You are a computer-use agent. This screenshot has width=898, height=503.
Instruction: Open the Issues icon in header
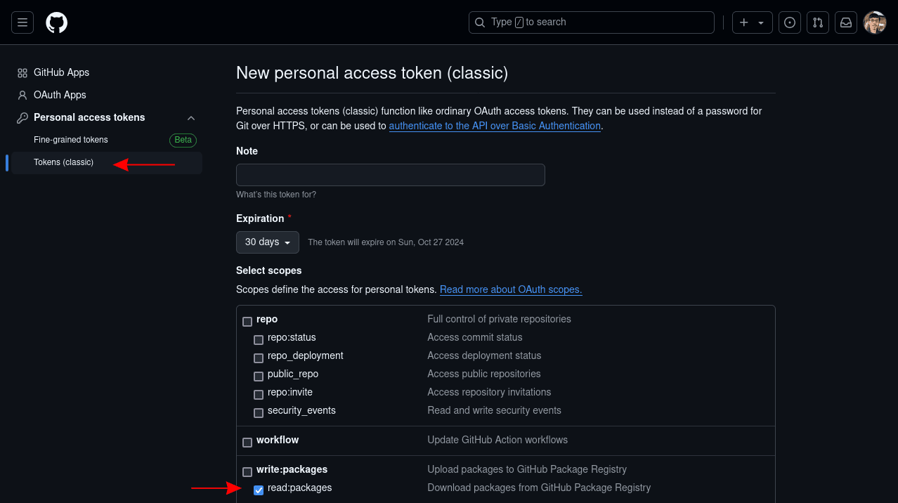[x=790, y=22]
